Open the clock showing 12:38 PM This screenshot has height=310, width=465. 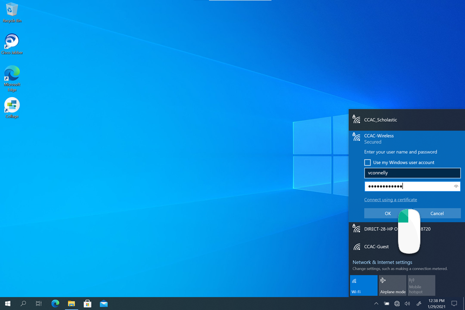[436, 303]
